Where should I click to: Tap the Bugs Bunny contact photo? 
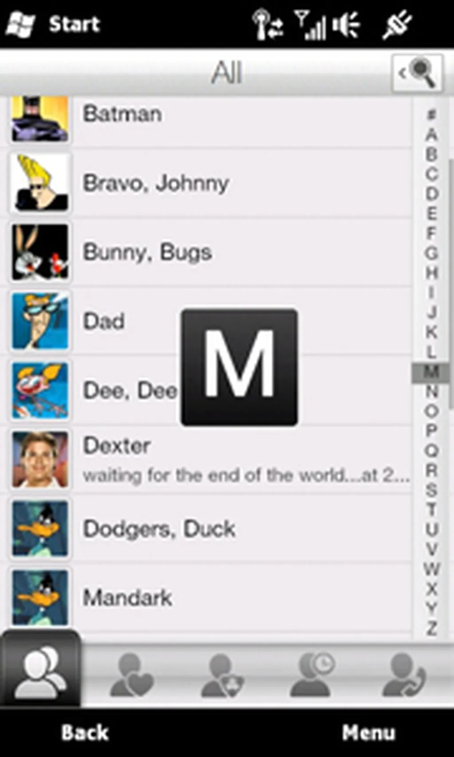(x=40, y=252)
